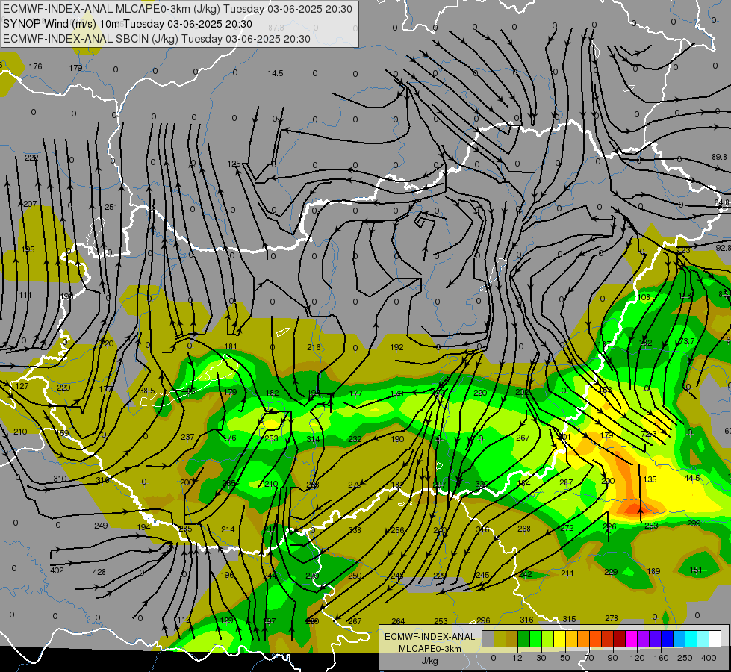Click the map value 402
Screen dimensions: 731x672
tap(57, 570)
